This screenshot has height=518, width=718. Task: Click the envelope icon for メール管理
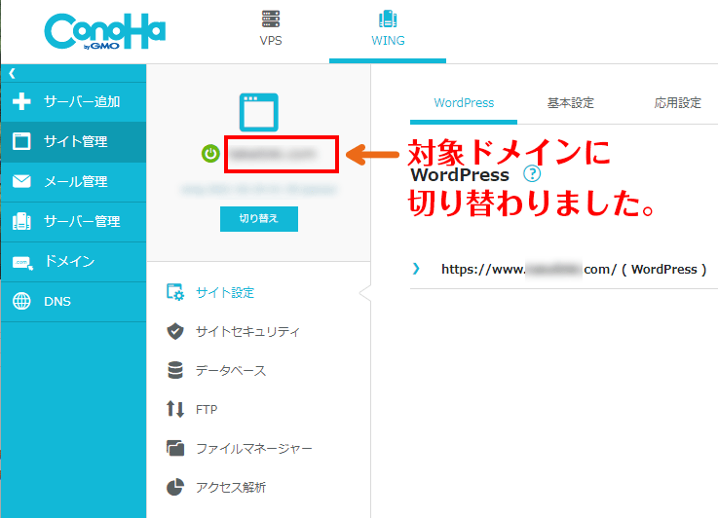[21, 181]
